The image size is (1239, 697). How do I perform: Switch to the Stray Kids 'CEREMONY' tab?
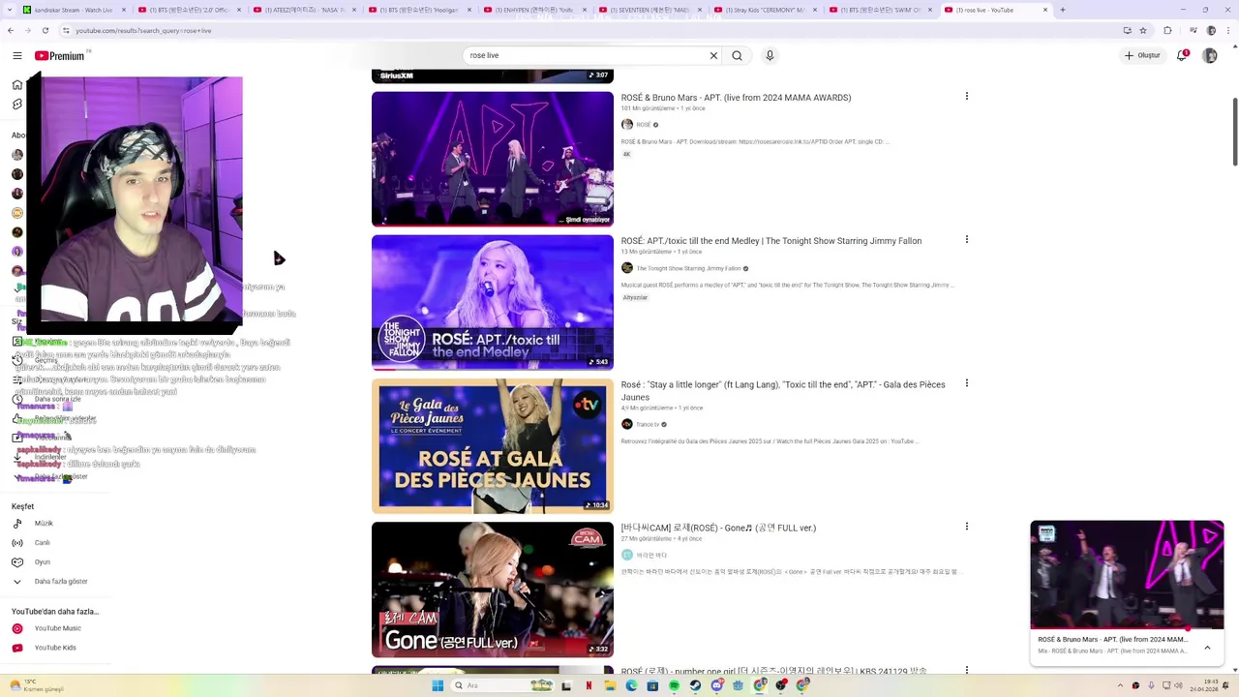coord(764,10)
